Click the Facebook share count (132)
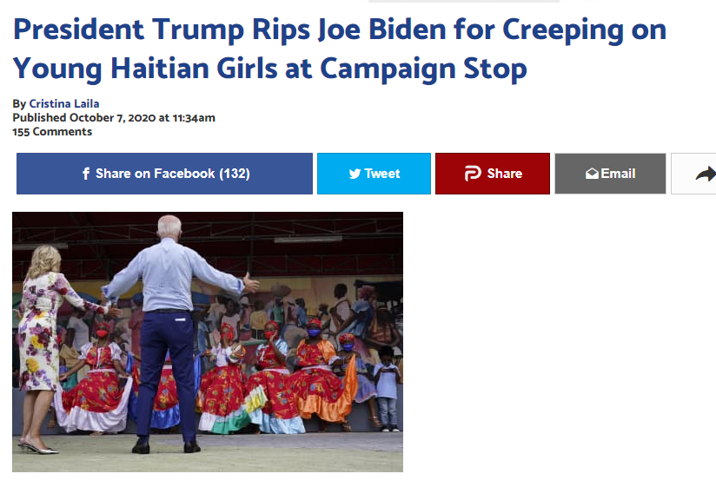 235,174
